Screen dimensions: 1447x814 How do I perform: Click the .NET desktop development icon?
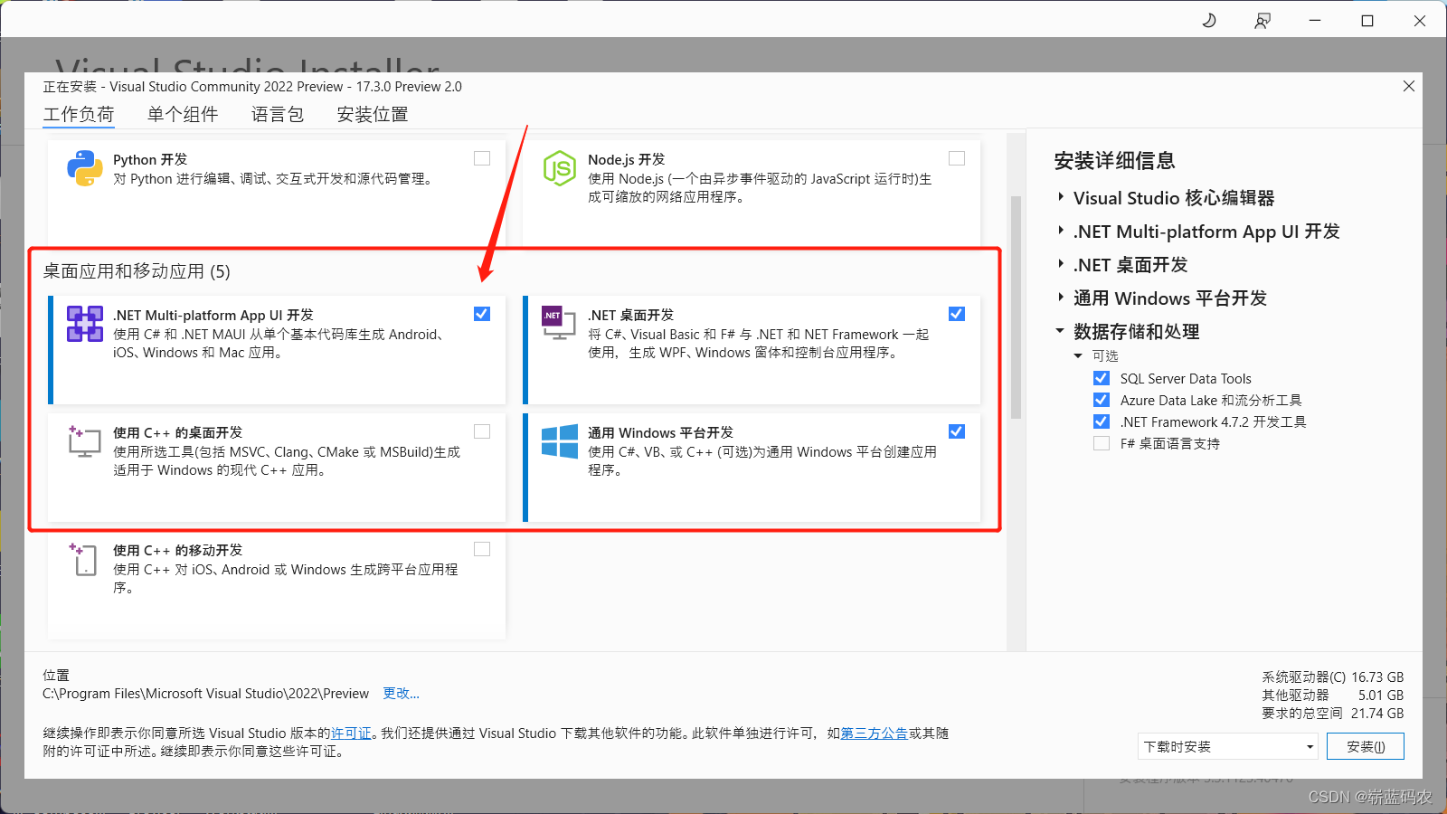[x=558, y=323]
